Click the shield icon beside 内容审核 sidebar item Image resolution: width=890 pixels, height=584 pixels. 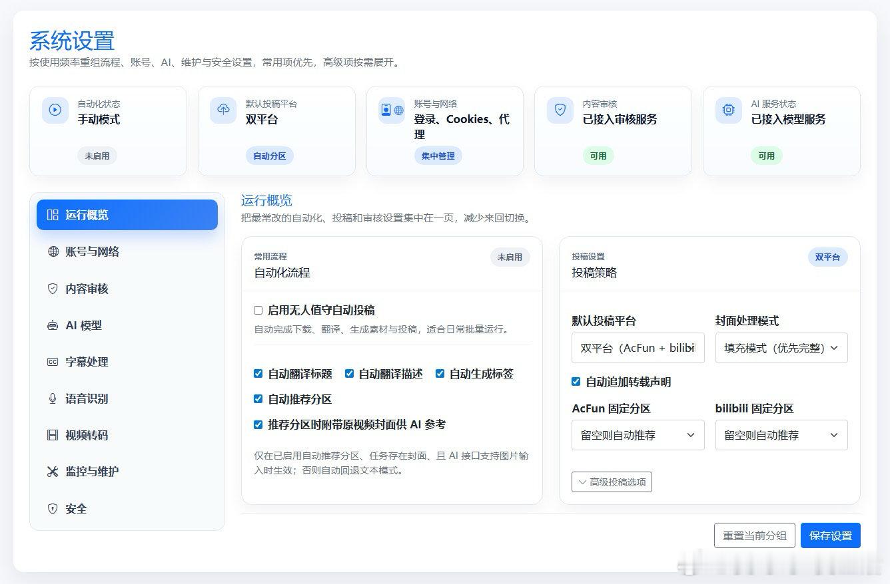tap(53, 289)
